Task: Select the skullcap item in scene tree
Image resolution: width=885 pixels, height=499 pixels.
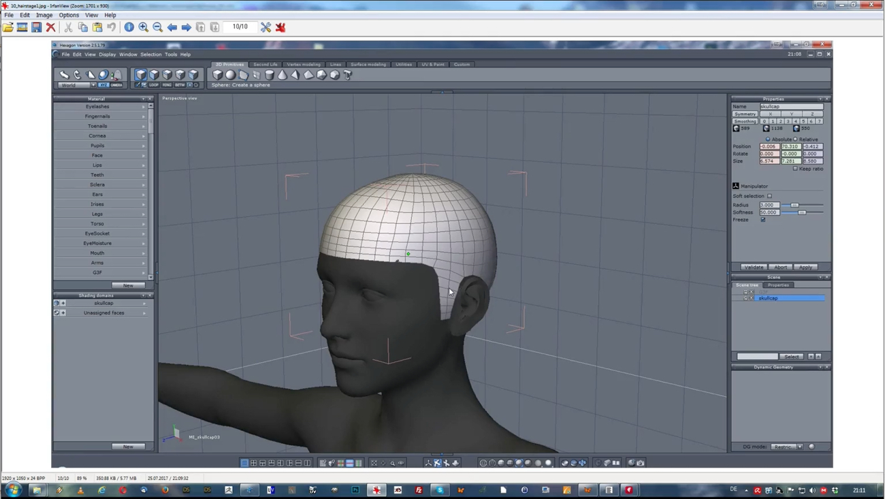Action: (768, 298)
